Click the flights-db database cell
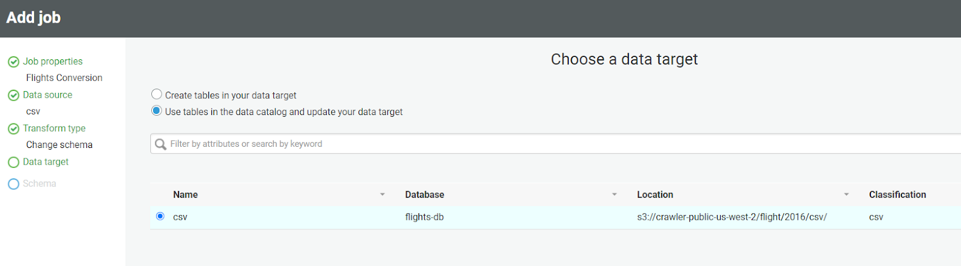 pos(424,217)
